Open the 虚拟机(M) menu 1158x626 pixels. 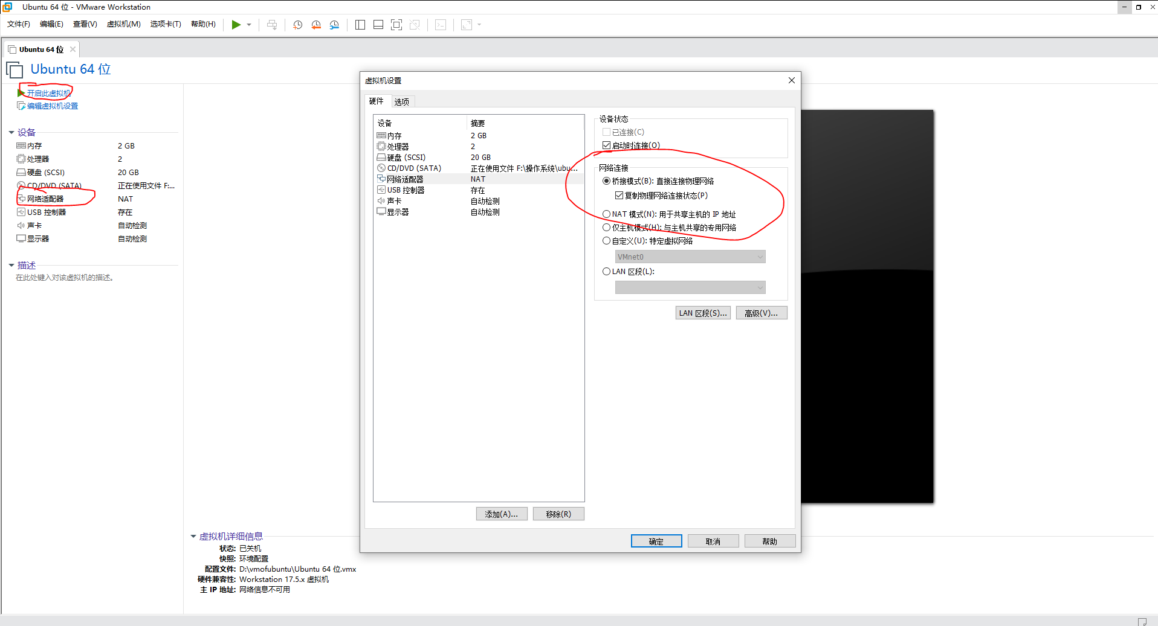[123, 24]
